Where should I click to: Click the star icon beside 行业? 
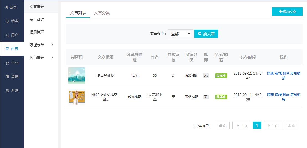tap(7, 63)
